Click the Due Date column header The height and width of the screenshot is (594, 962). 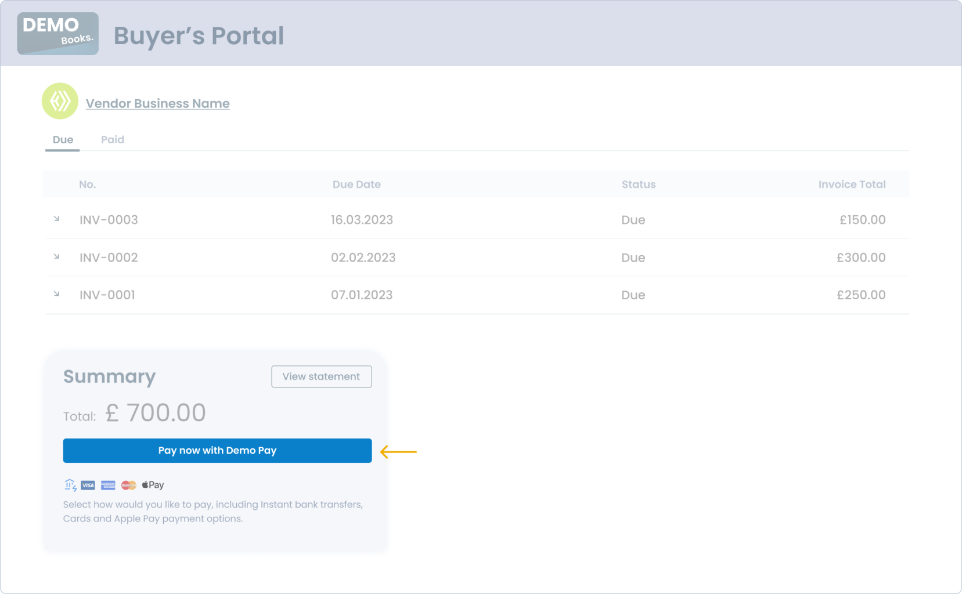pos(356,184)
